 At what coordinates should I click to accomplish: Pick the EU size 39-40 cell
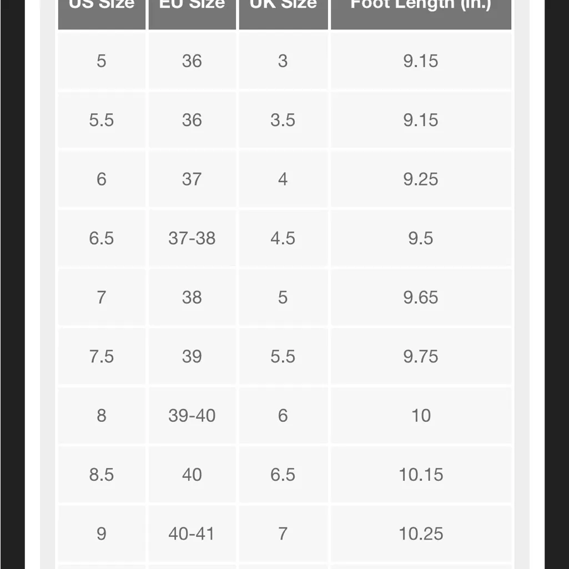point(192,415)
